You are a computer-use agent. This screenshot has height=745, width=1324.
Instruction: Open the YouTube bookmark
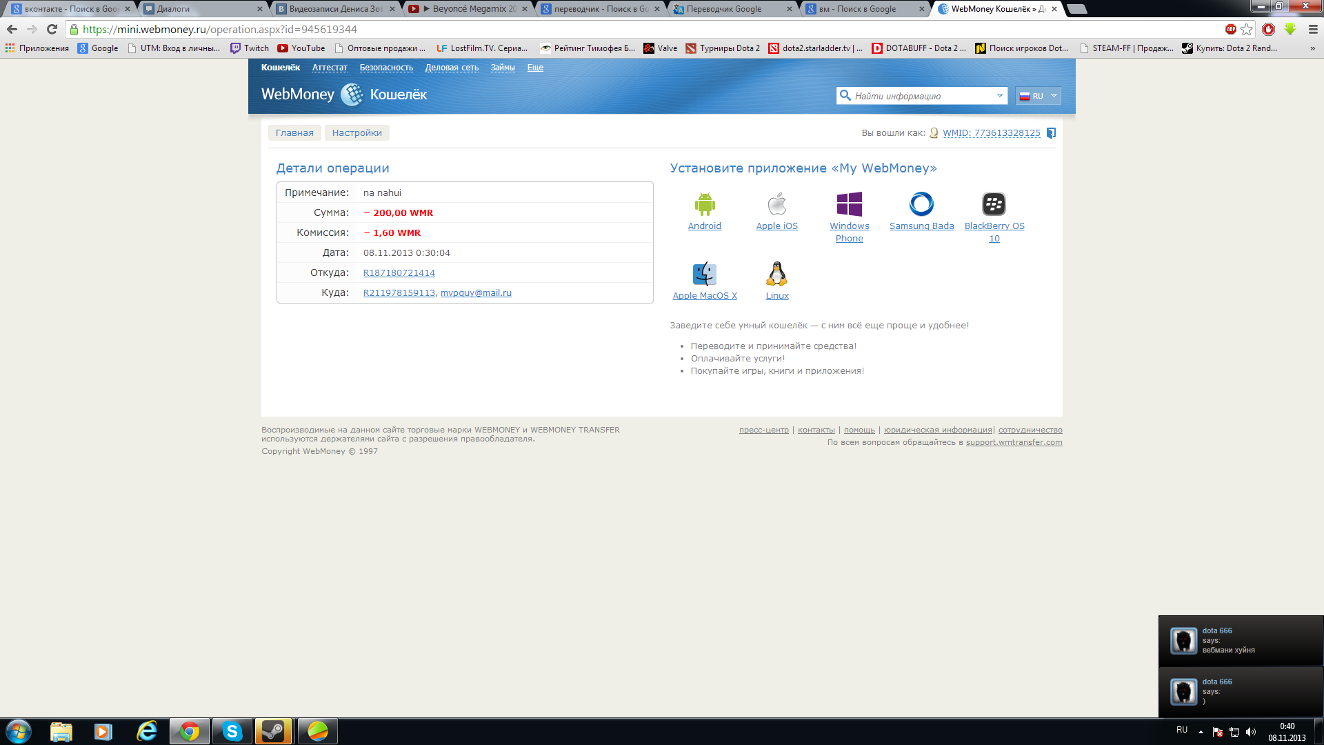[301, 48]
